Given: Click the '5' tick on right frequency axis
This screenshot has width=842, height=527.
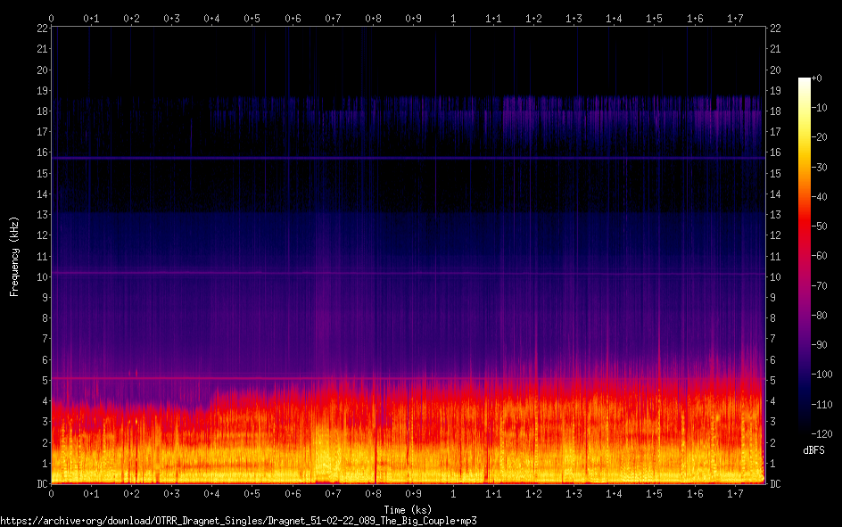Looking at the screenshot, I should [x=773, y=381].
